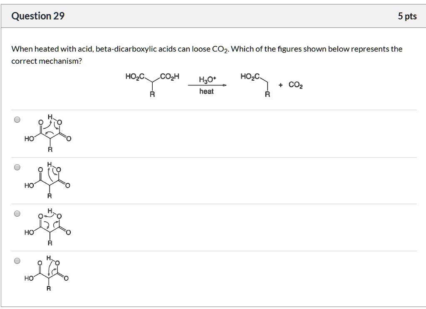Image resolution: width=426 pixels, height=309 pixels.
Task: Click the CO2 product label
Action: (x=296, y=85)
